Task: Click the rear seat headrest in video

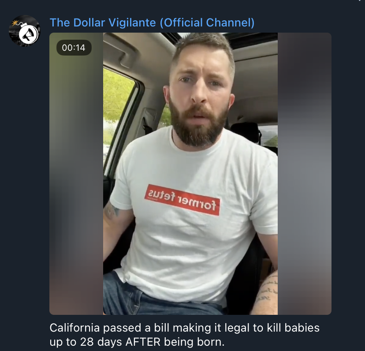Action: click(246, 133)
